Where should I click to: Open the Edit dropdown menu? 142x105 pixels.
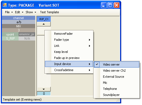19,12
